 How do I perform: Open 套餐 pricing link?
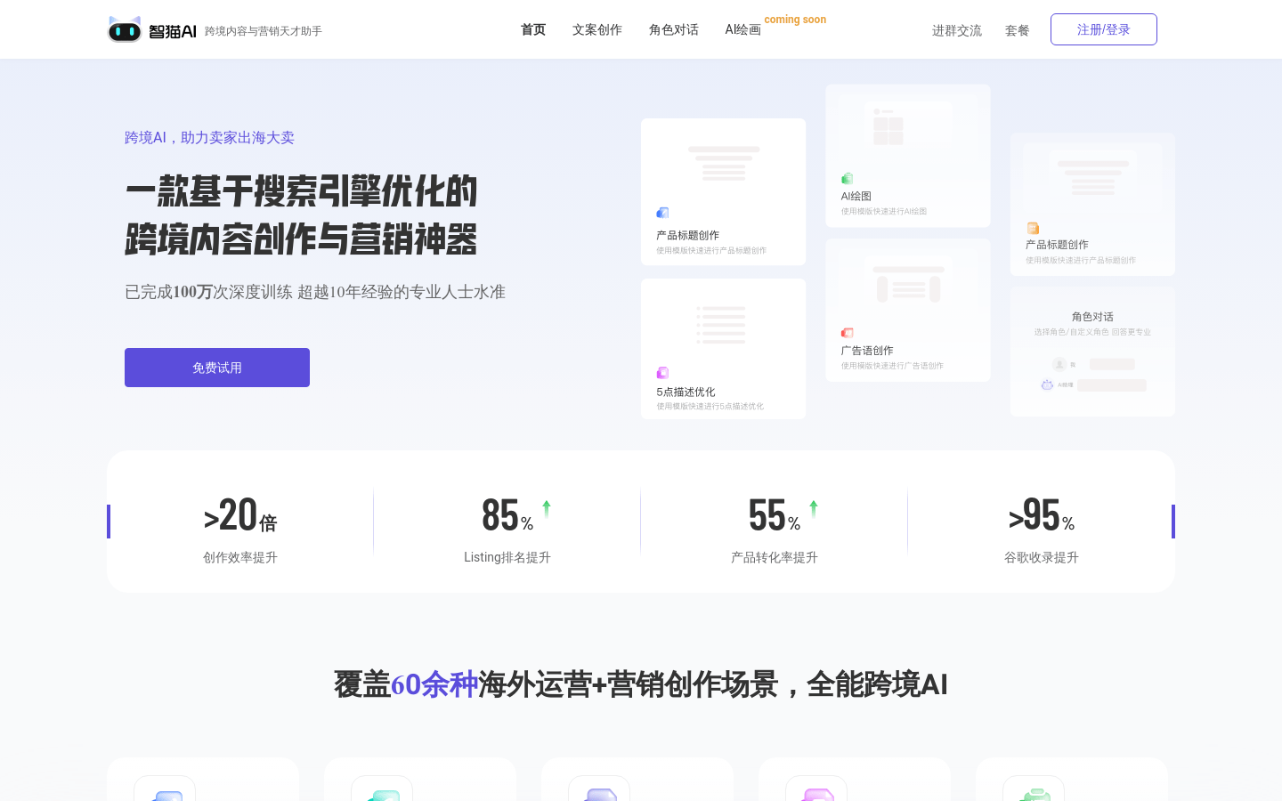[1018, 30]
